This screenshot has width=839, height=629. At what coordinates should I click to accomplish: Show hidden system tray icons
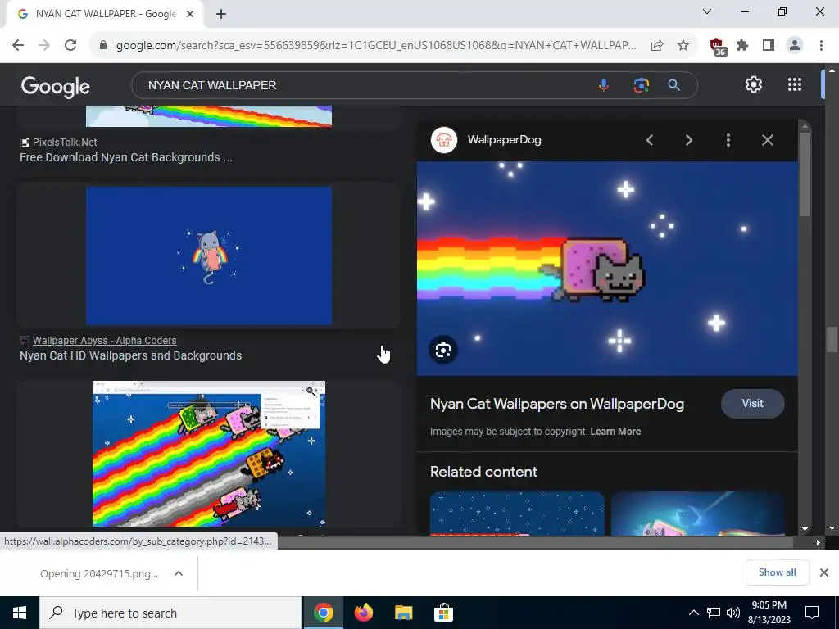pyautogui.click(x=693, y=613)
